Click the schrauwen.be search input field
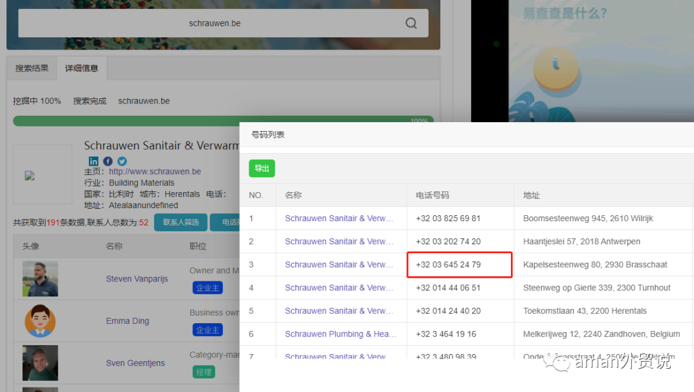The width and height of the screenshot is (694, 392). (223, 23)
